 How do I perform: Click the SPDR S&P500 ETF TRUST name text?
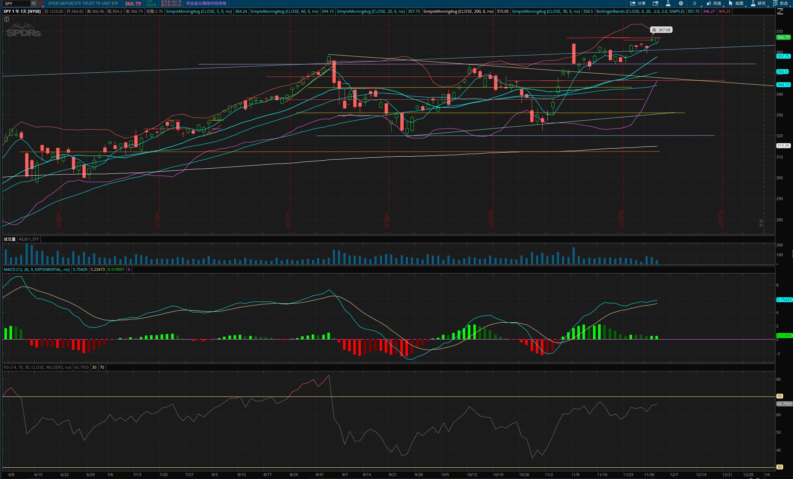(83, 3)
